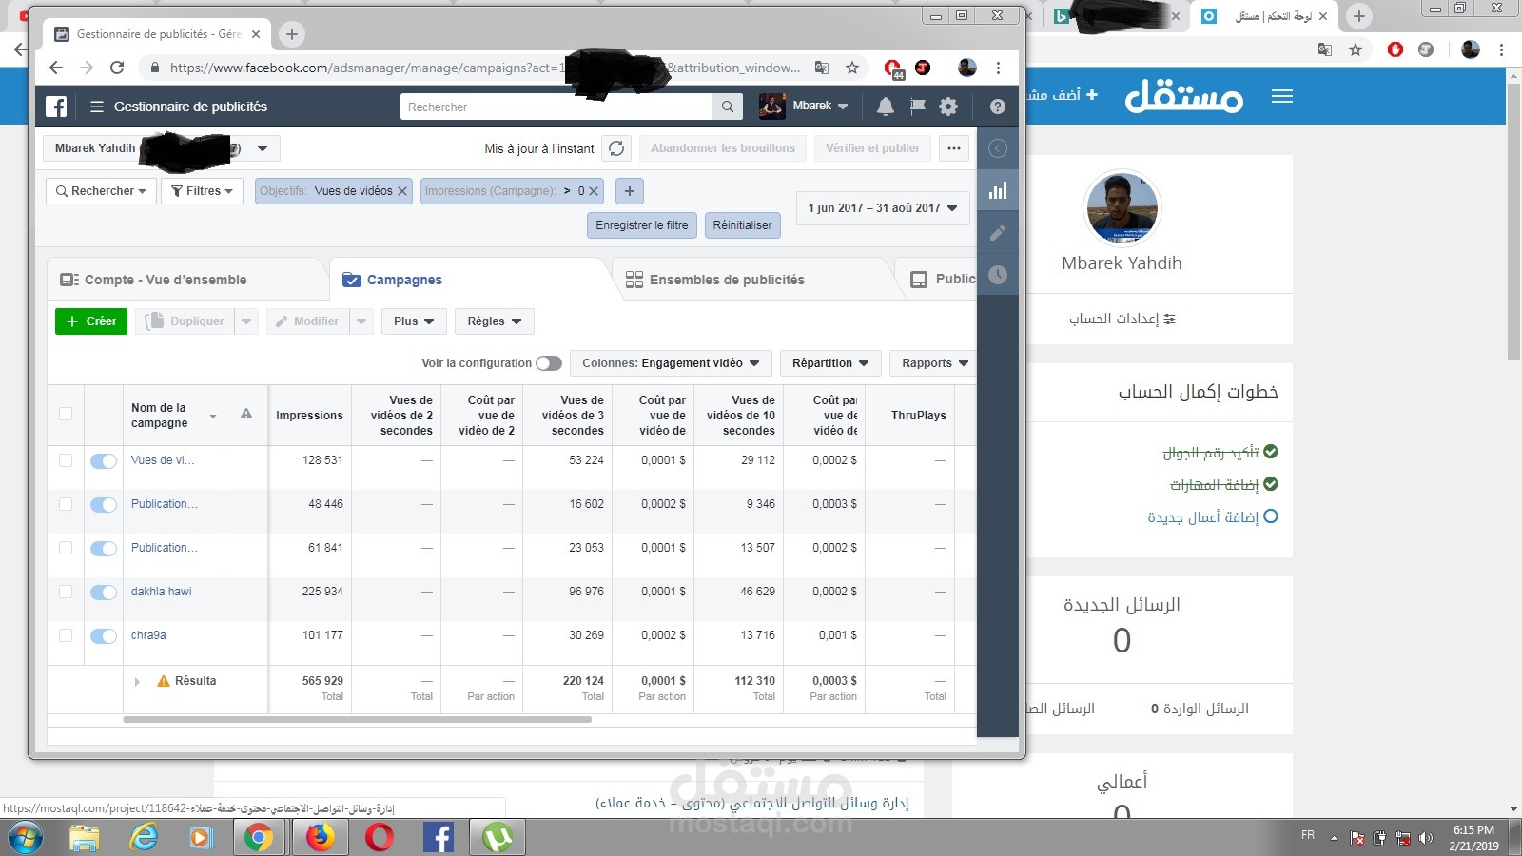1522x856 pixels.
Task: Open a new tab in the Facebook window
Action: tap(292, 34)
